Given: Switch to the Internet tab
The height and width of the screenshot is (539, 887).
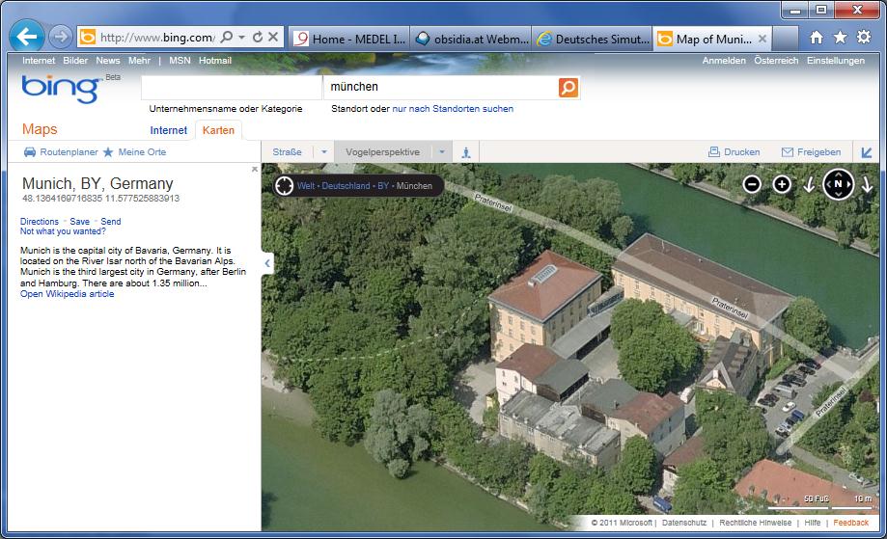Looking at the screenshot, I should (x=169, y=130).
